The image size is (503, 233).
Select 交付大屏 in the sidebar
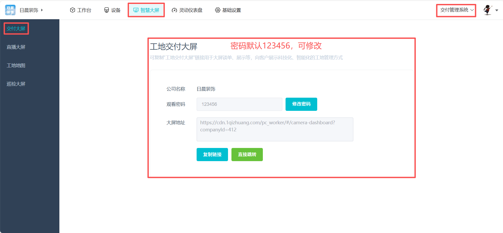tap(16, 28)
